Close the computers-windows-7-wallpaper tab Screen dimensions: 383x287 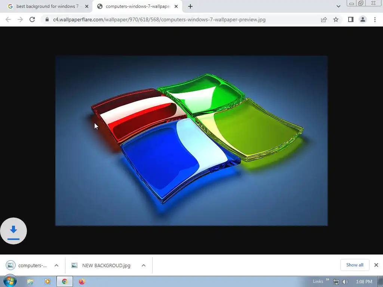[176, 7]
